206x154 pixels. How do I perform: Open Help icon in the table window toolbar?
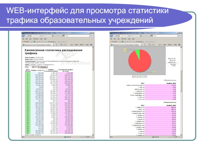[91, 45]
